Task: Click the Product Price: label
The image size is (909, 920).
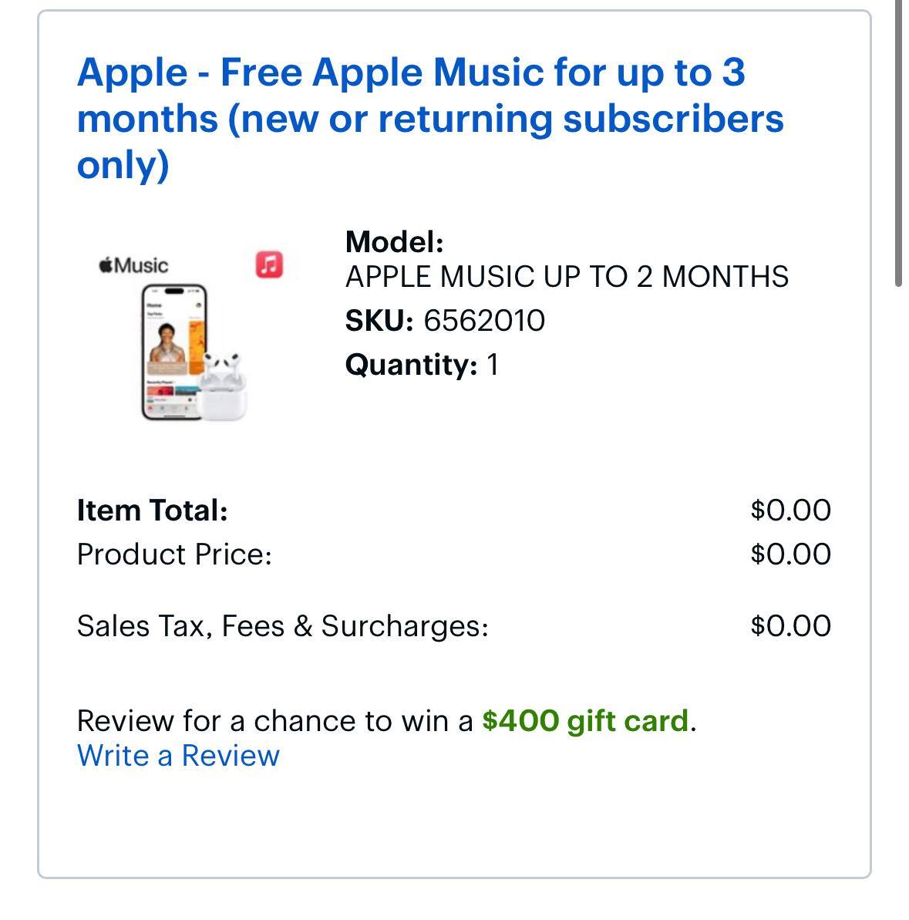Action: [174, 554]
